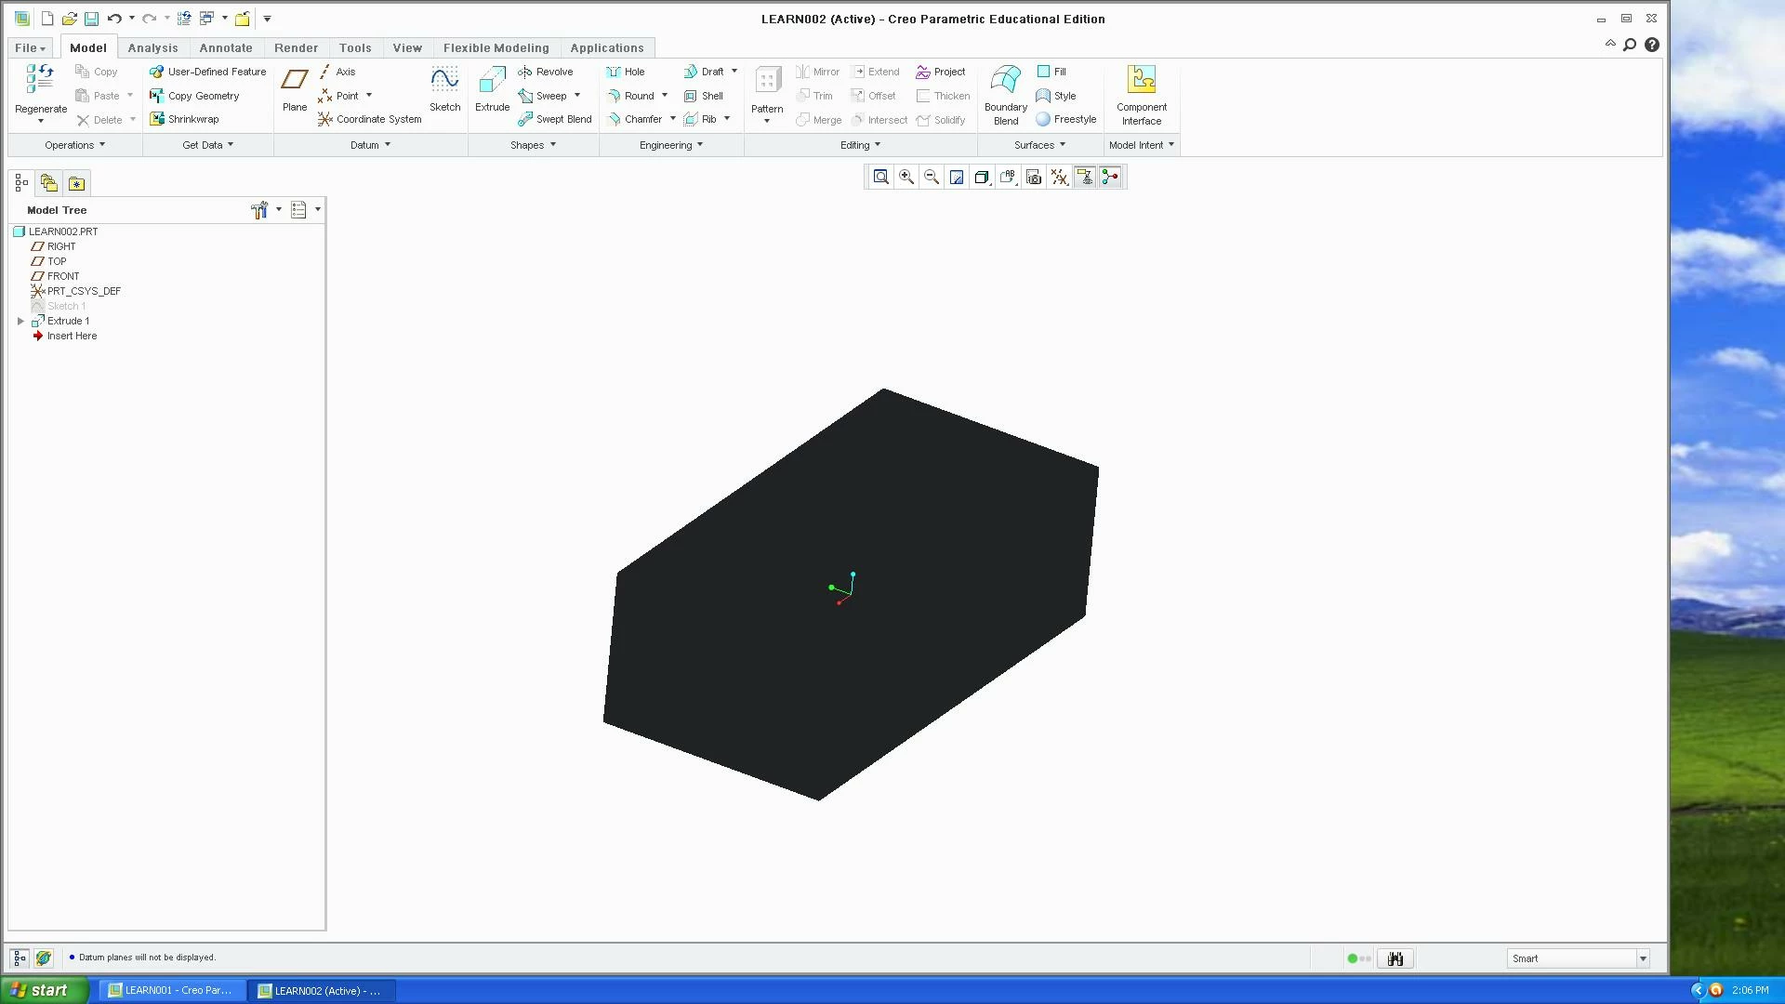Click the Revolve button
This screenshot has height=1004, width=1785.
546,72
